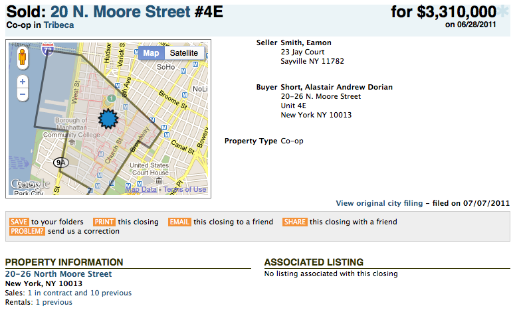Open the map Terms of Use
The image size is (517, 310).
(x=185, y=190)
